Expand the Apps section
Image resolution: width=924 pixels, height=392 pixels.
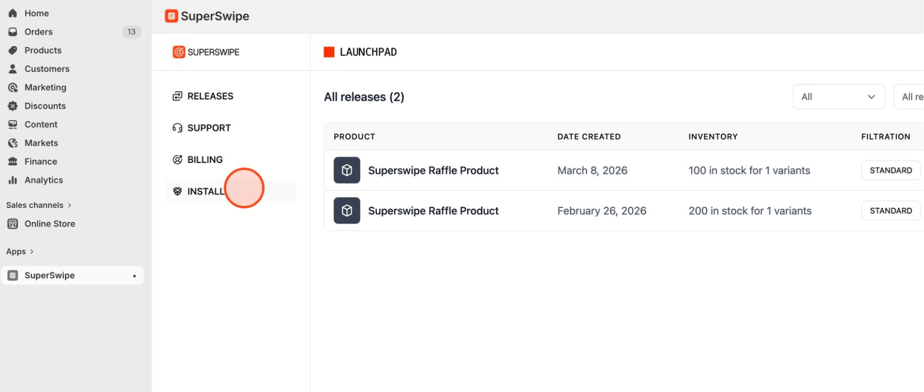(20, 251)
